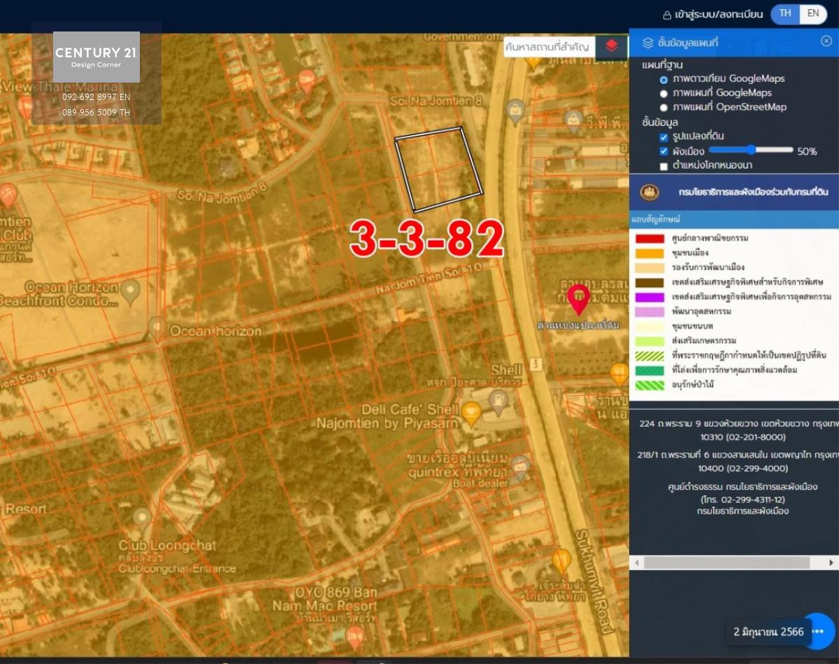This screenshot has height=664, width=839.
Task: Click the red ศูนย์กลางพาณิชยกรรม legend swatch
Action: [650, 239]
